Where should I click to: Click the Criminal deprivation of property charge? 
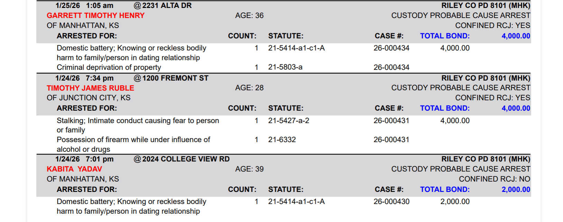109,67
